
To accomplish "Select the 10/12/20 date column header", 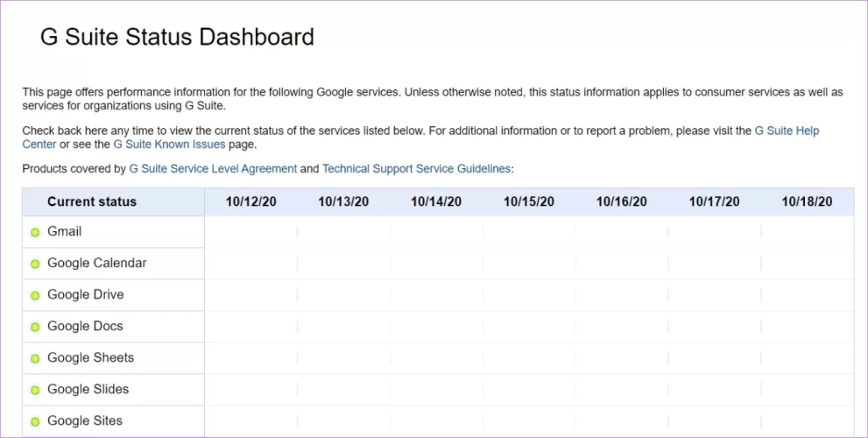I will [x=251, y=201].
